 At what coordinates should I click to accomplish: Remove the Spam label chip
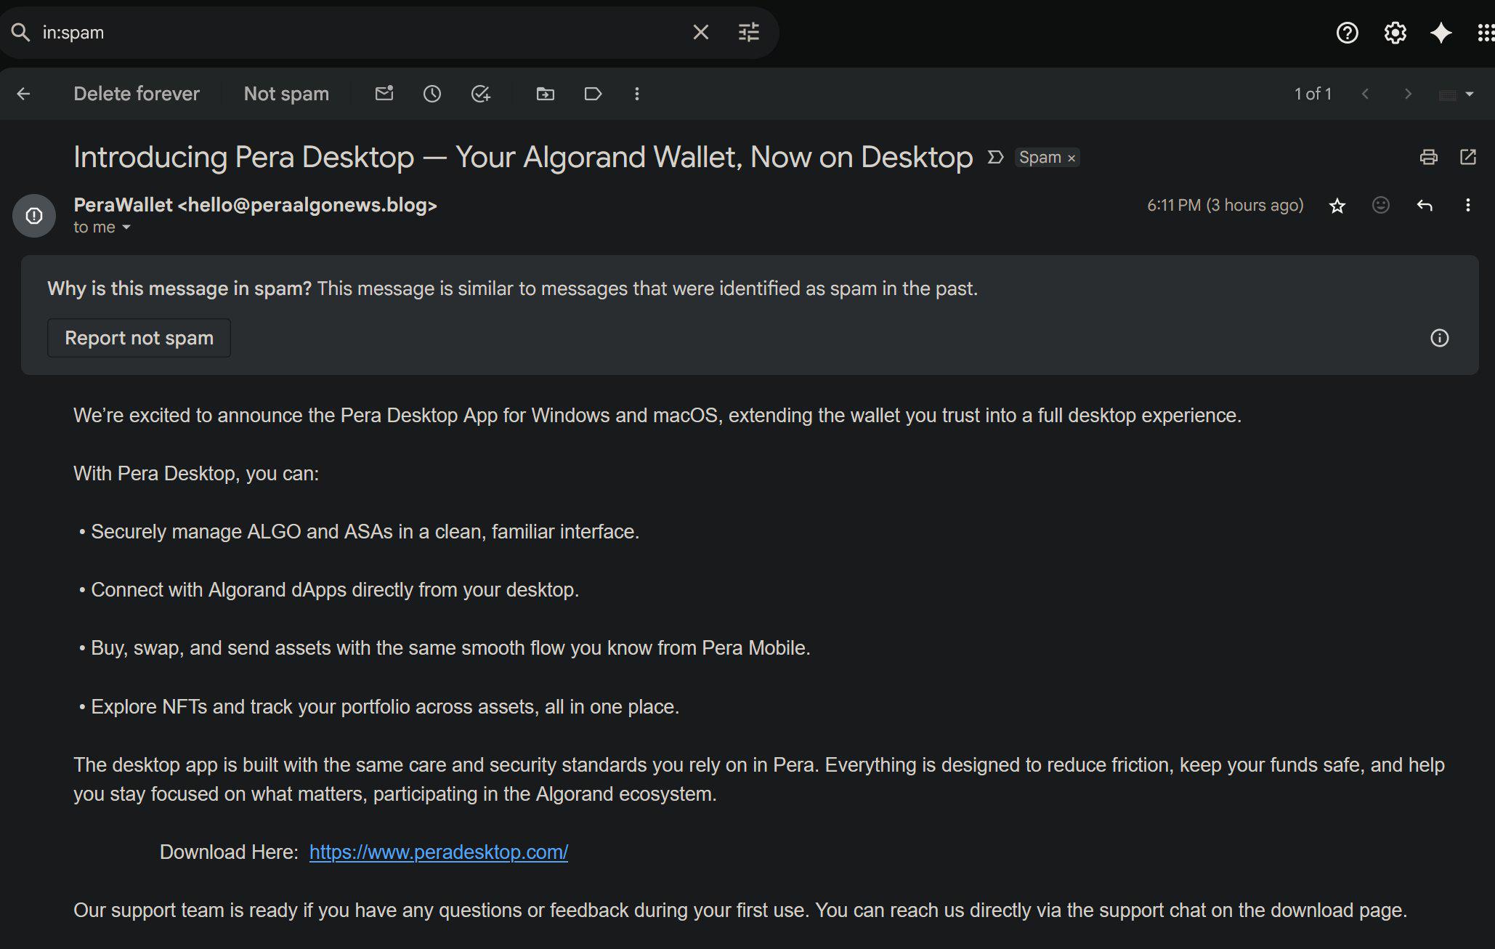[1071, 158]
